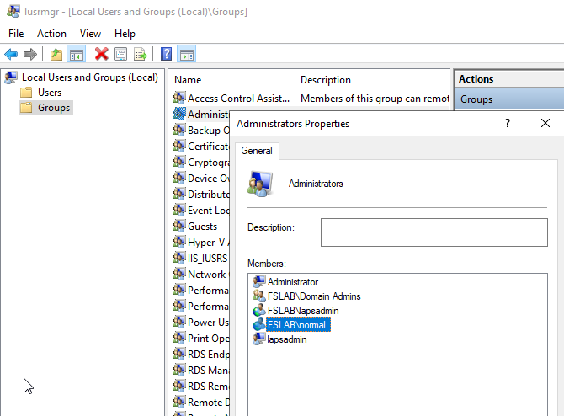Open the Action menu

(51, 34)
